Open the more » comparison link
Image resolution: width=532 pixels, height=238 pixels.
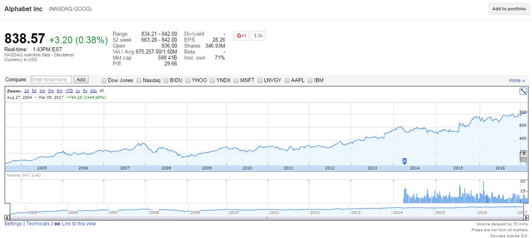click(x=517, y=80)
